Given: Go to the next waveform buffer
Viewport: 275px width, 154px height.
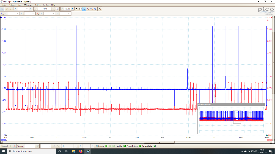Looking at the screenshot, I should [x=53, y=9].
